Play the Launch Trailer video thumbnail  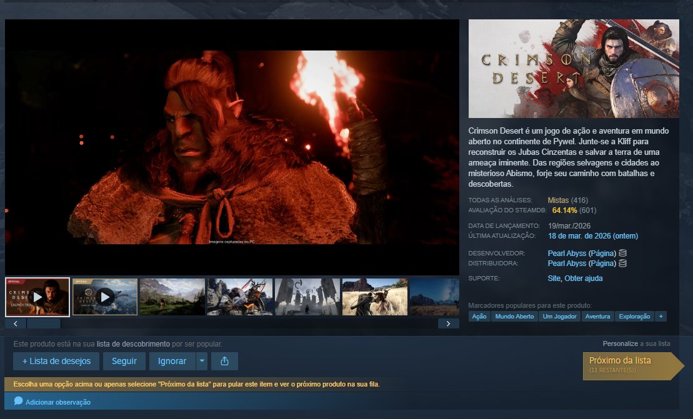coord(37,297)
